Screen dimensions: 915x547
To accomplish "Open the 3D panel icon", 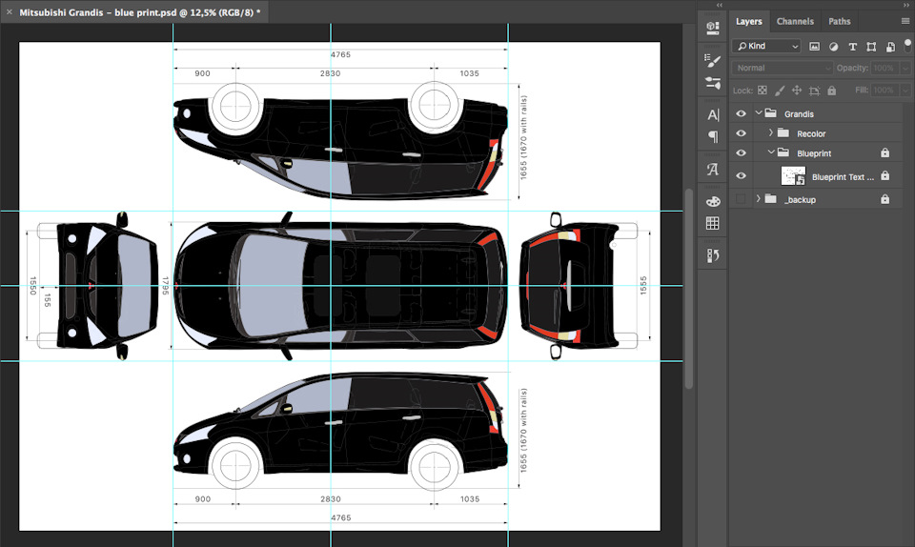I will click(713, 28).
